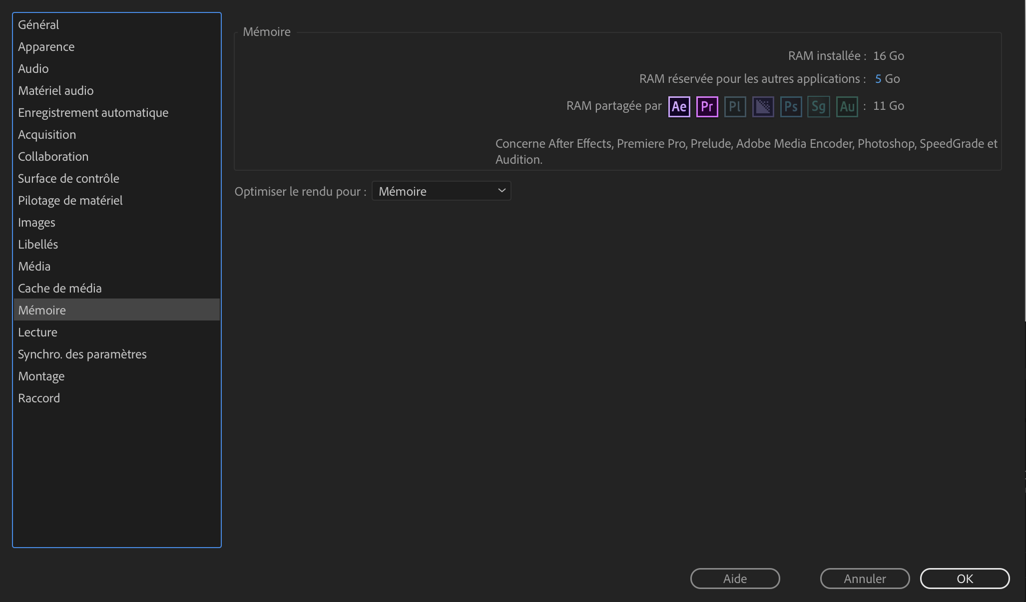Confirm with the OK button
The width and height of the screenshot is (1026, 602).
click(965, 579)
